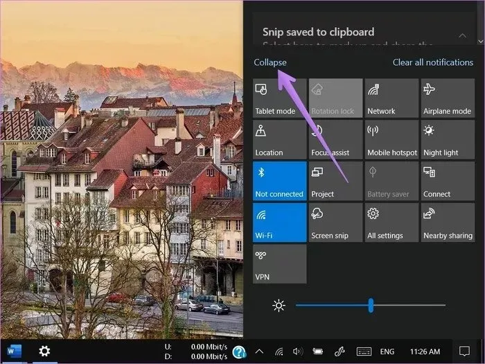This screenshot has height=364, width=485.
Task: Open the touch keyboard tray icon
Action: click(364, 352)
